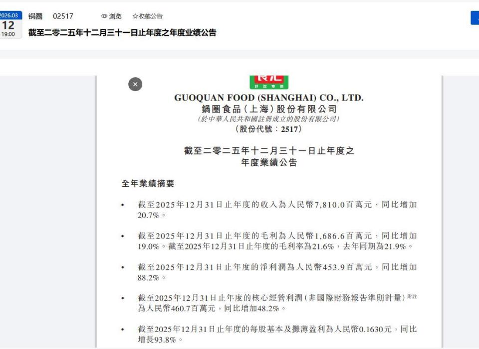Click the 锅圈 02517 header tab area
The image size is (479, 349).
[50, 16]
